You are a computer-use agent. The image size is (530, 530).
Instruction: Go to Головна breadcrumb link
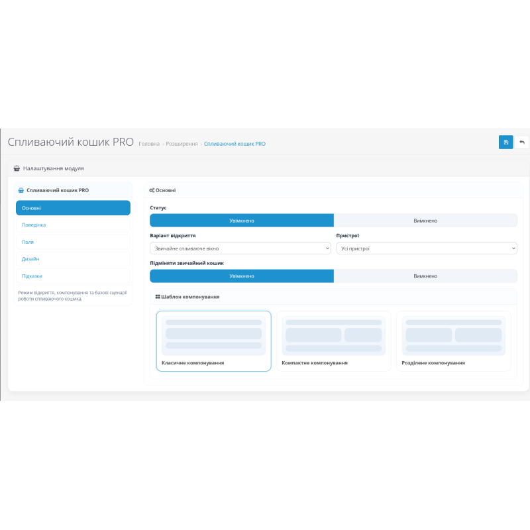[149, 144]
